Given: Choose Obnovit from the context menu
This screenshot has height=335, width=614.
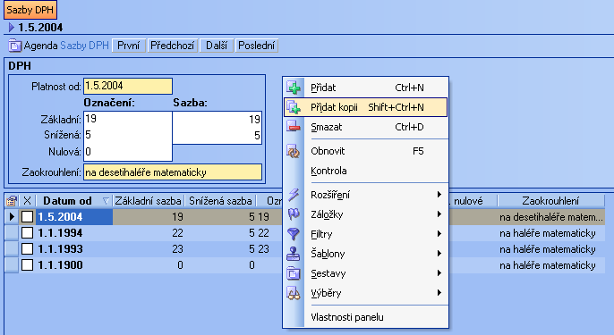Looking at the screenshot, I should coord(366,151).
